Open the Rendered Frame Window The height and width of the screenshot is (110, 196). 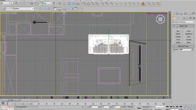[x=76, y=9]
